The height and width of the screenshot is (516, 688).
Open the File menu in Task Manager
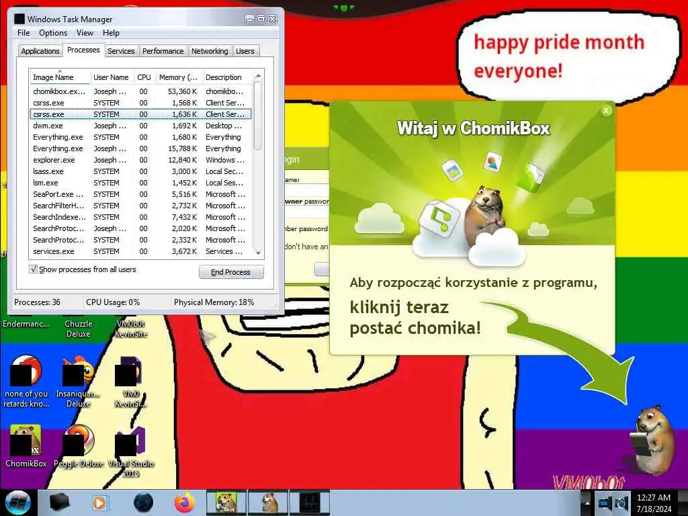point(24,33)
